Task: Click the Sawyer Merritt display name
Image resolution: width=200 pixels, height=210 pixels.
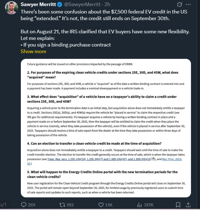Action: (38, 4)
